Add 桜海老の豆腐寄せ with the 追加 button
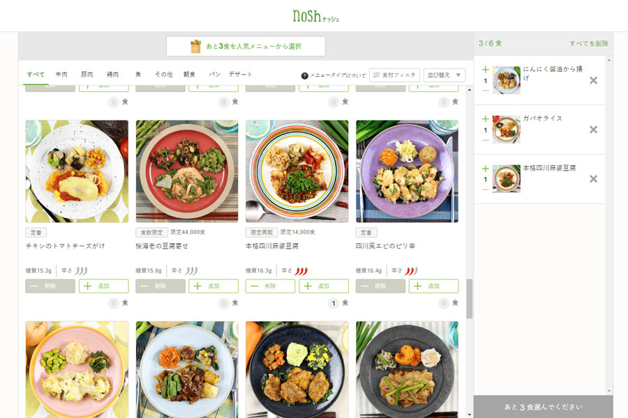The height and width of the screenshot is (418, 628). 214,286
